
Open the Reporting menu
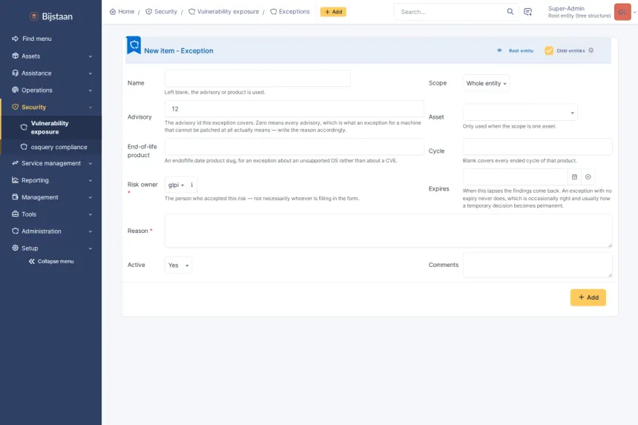[x=51, y=180]
